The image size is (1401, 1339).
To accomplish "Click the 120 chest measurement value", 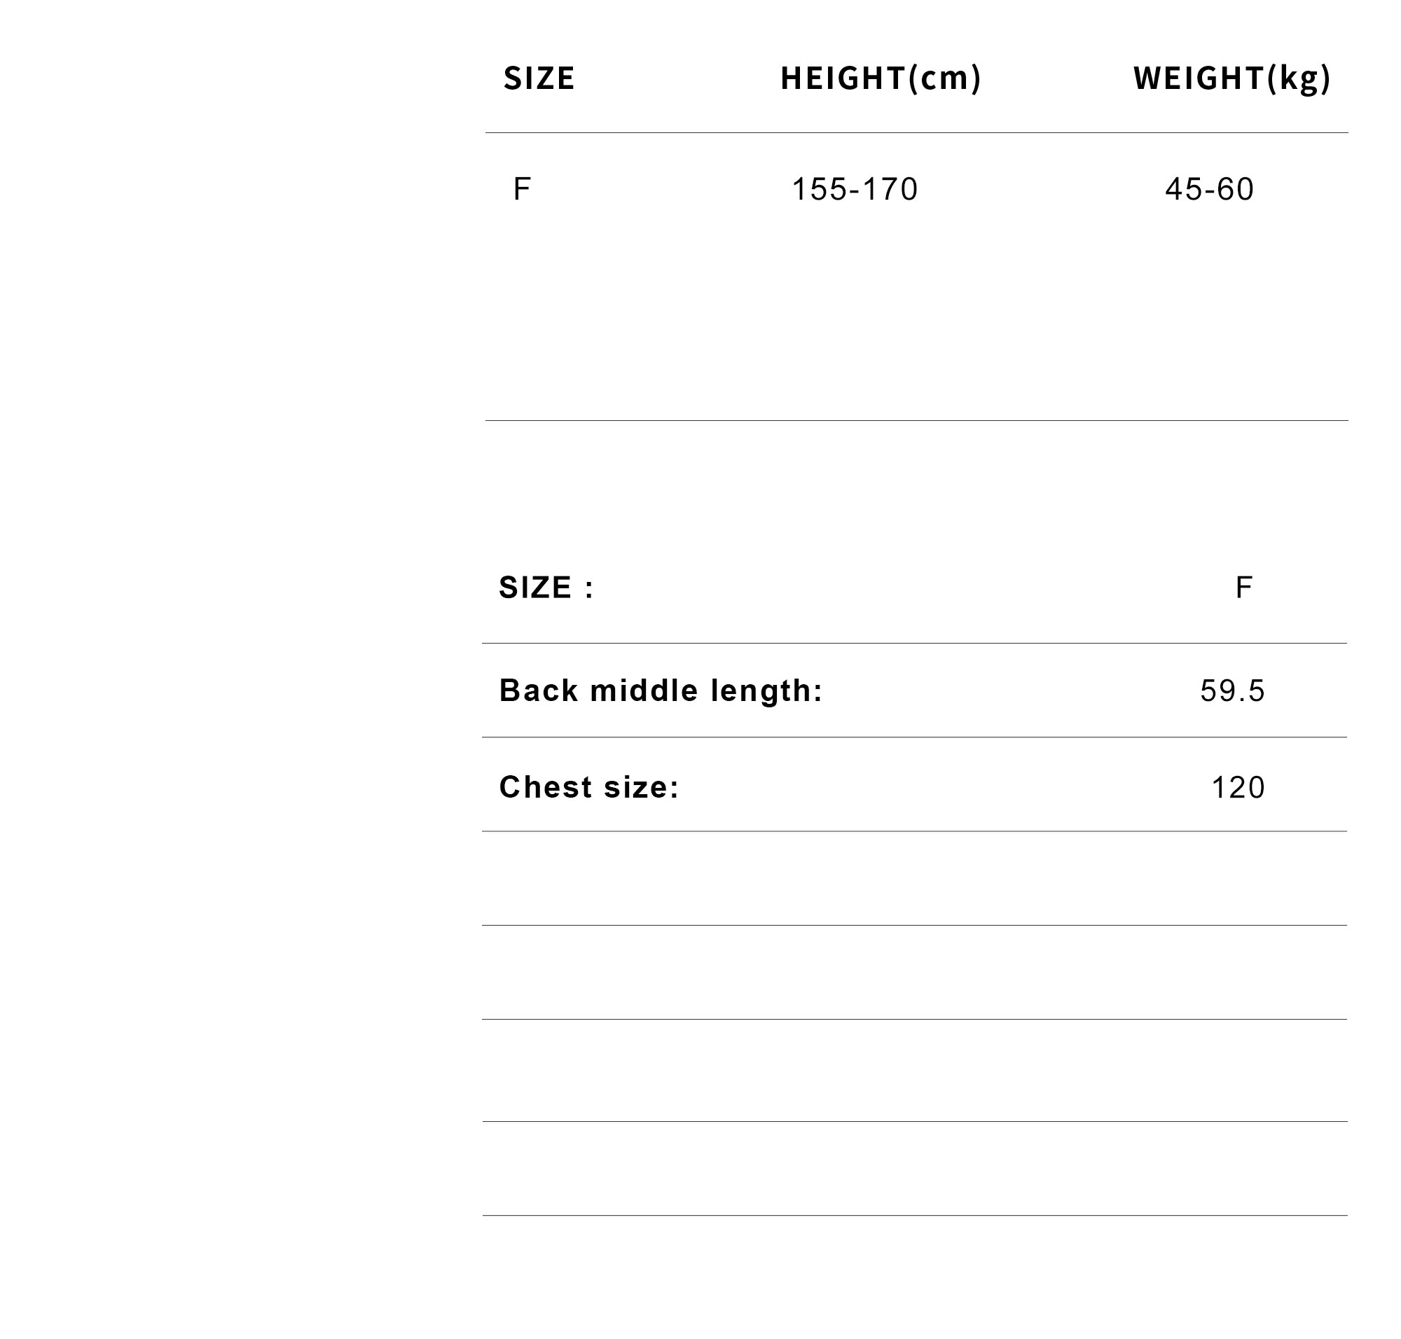I will pyautogui.click(x=1238, y=788).
